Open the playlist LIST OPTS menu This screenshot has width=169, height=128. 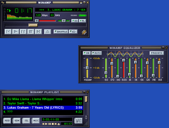(x=79, y=121)
